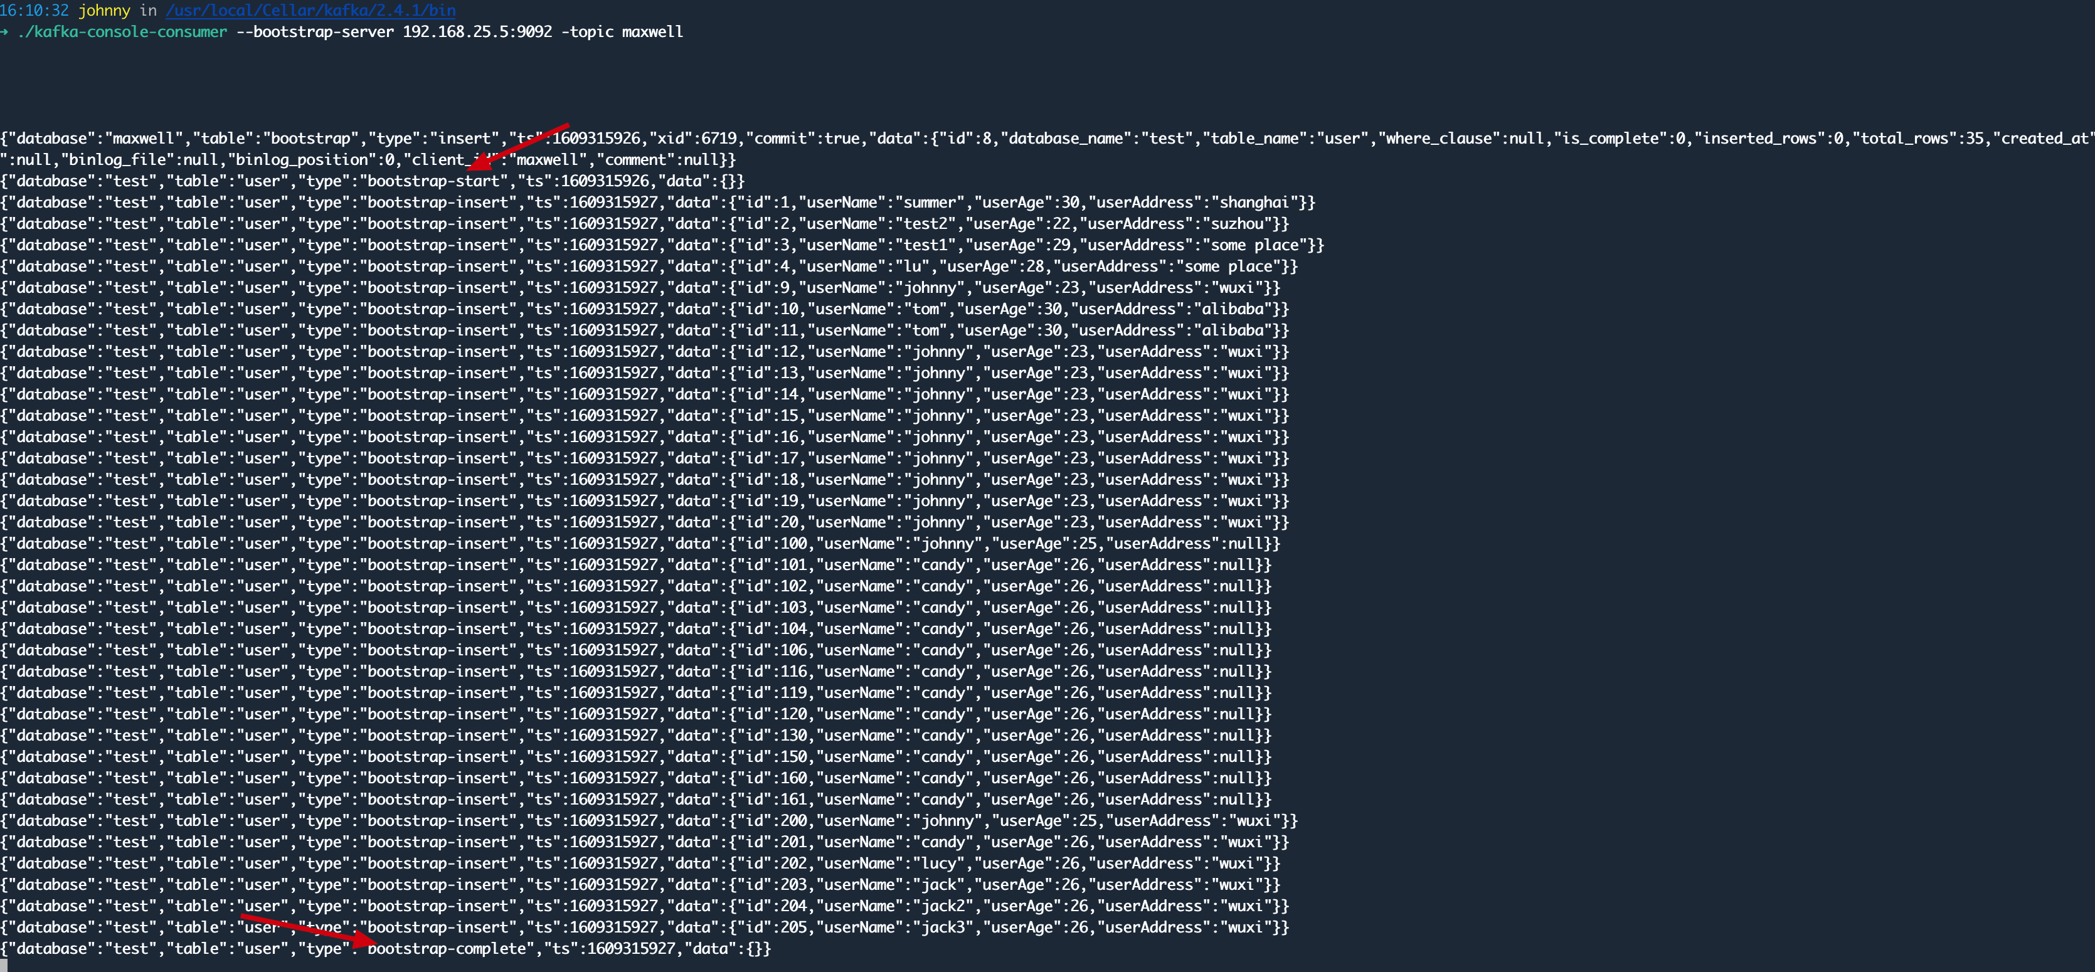Click the row with "id":15

[645, 416]
